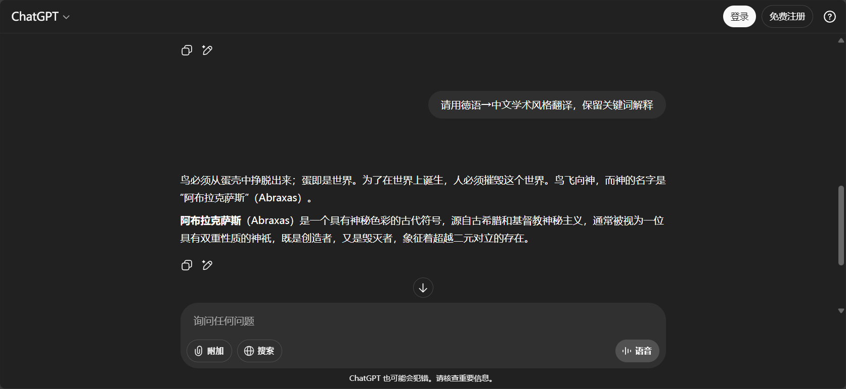Click the scrollbar down arrow
Image resolution: width=846 pixels, height=389 pixels.
(x=841, y=311)
